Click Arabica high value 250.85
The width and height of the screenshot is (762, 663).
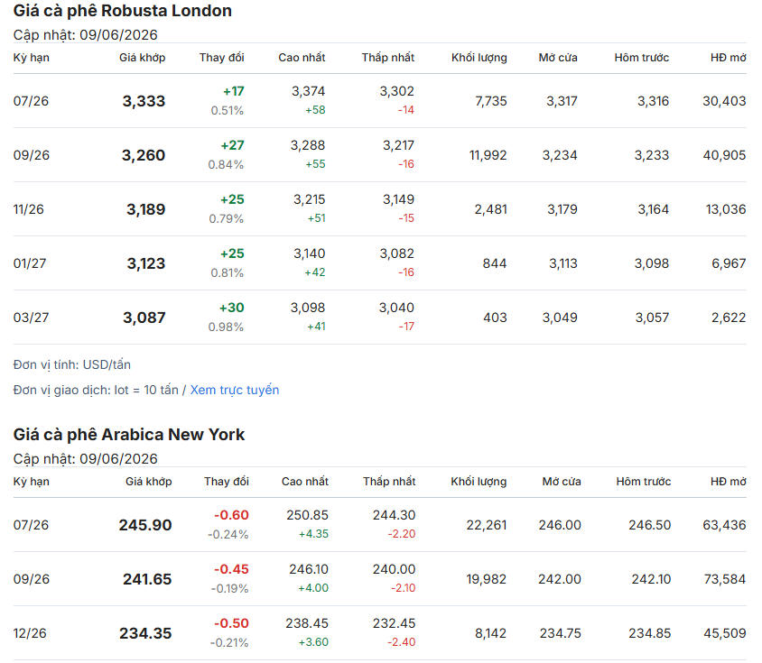tap(307, 515)
